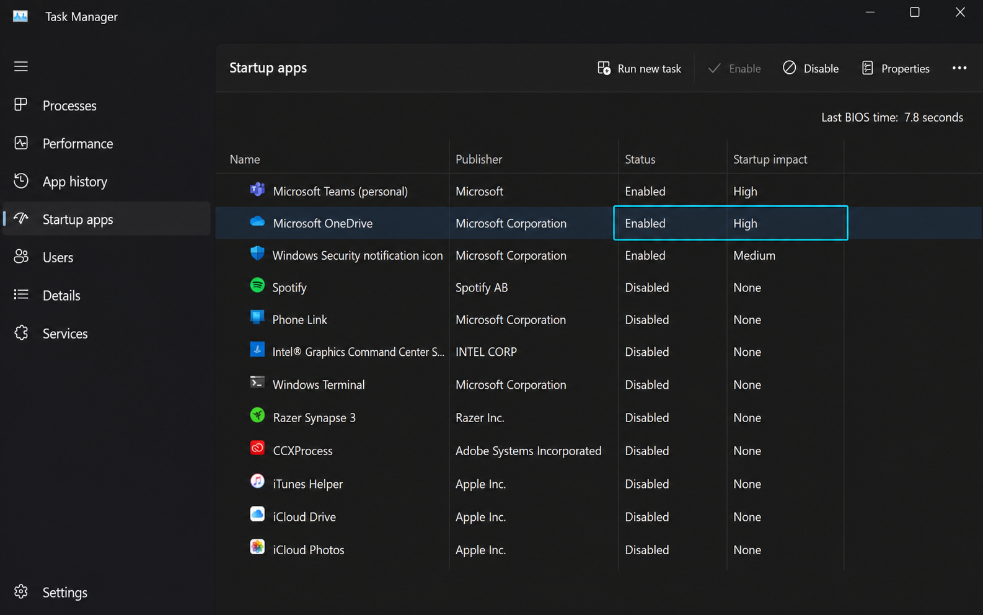Click the Details list icon
The image size is (983, 615).
[x=21, y=294]
